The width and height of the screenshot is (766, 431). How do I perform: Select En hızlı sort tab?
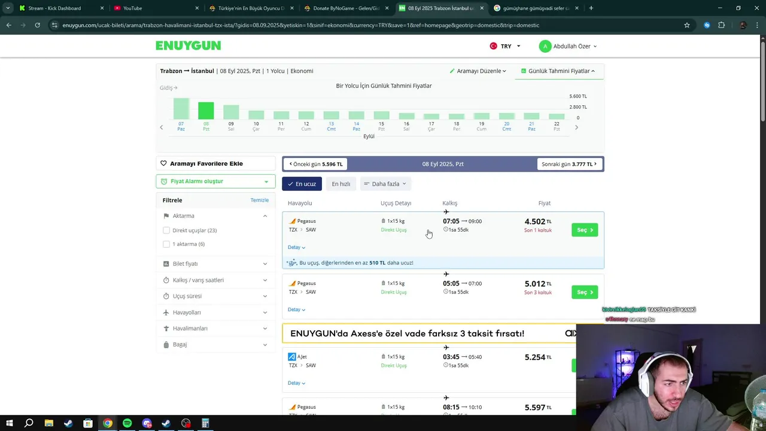tap(341, 184)
